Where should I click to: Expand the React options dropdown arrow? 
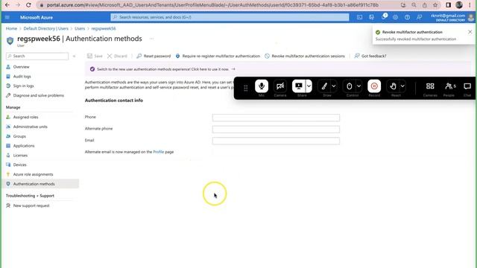click(x=402, y=86)
